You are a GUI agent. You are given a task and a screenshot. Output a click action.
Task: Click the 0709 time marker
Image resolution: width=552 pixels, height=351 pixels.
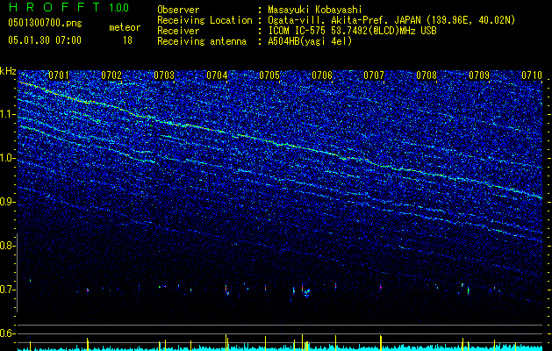(479, 75)
